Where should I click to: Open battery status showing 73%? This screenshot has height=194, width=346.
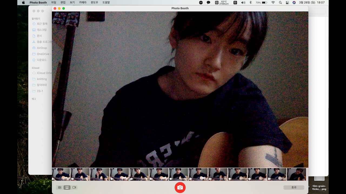[x=261, y=2]
